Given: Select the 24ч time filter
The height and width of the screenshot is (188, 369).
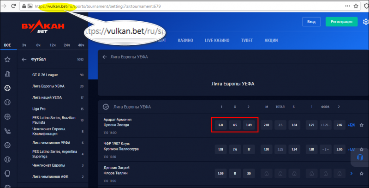Looking at the screenshot, I should point(67,45).
